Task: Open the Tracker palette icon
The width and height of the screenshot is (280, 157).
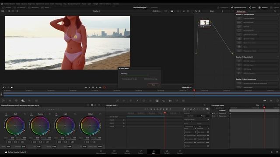Action: 150,101
